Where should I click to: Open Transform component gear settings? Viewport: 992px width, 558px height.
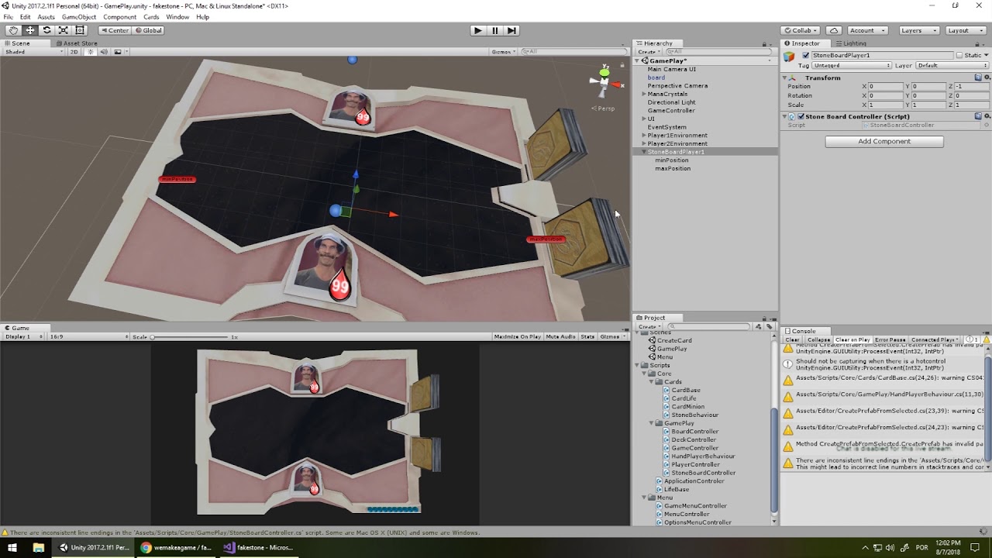pos(987,77)
